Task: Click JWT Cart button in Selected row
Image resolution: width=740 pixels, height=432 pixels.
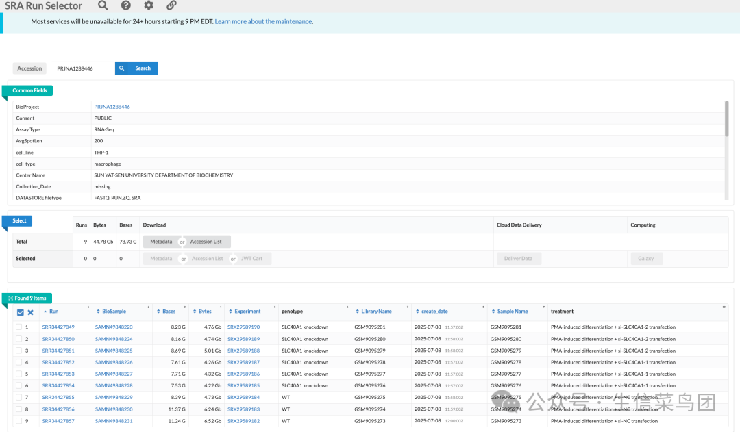Action: [251, 258]
